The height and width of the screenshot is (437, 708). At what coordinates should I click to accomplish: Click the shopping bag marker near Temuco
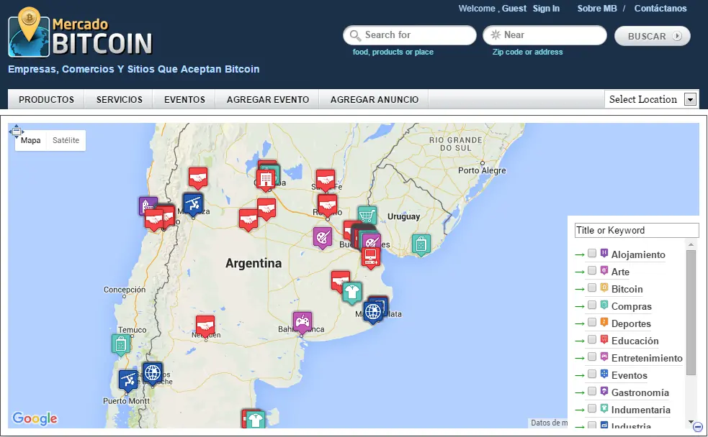point(120,345)
